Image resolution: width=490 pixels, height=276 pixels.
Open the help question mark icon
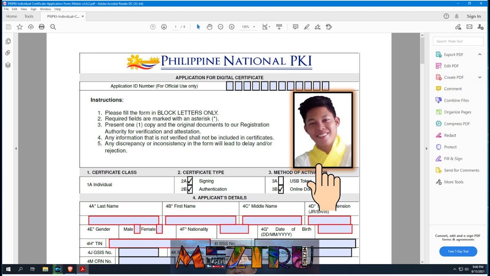point(446,16)
